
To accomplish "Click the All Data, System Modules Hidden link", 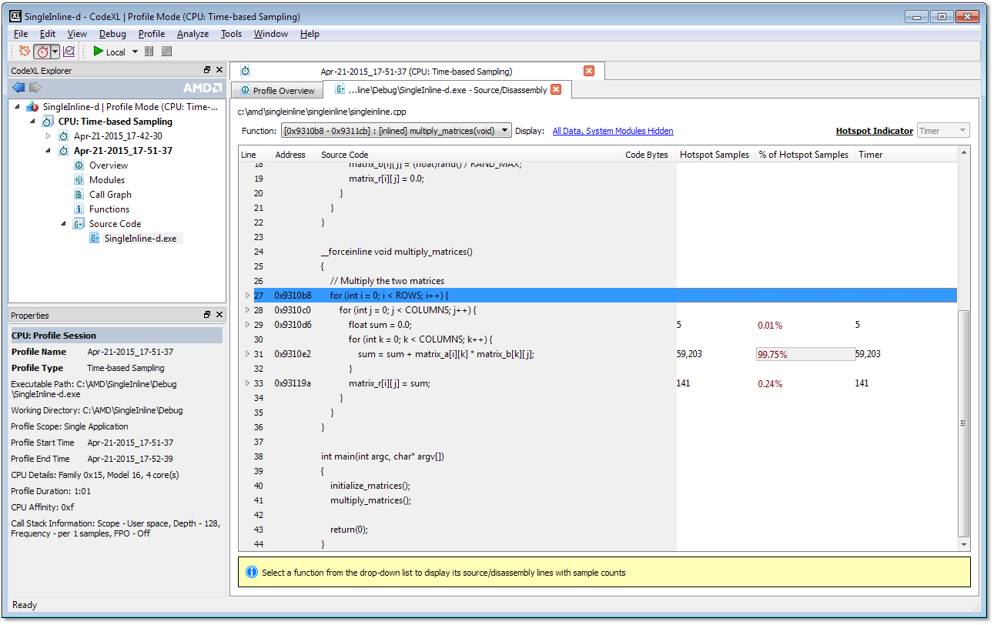I will (613, 131).
